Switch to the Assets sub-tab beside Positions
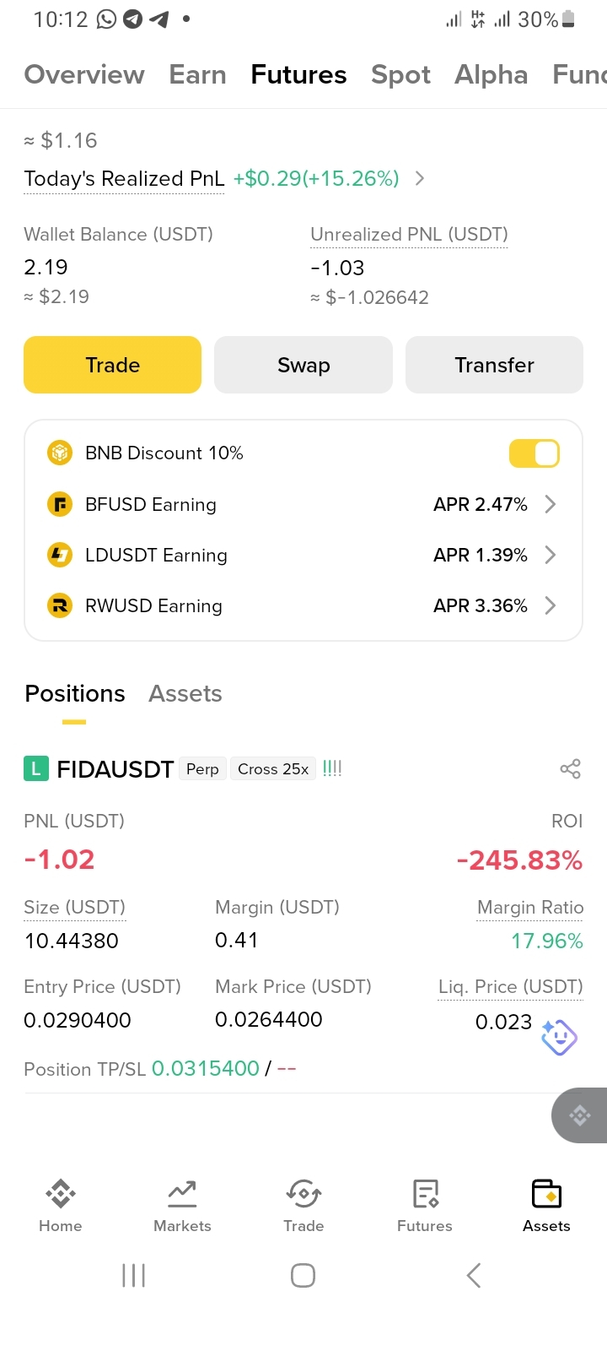This screenshot has width=607, height=1351. click(x=185, y=693)
